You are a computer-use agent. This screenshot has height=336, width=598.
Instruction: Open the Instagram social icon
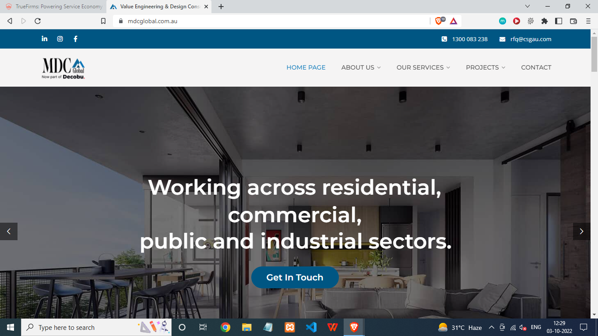(x=60, y=38)
